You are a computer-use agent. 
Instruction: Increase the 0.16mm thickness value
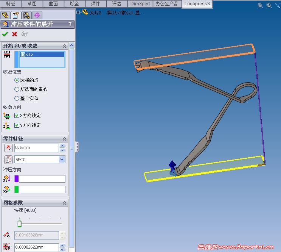62,146
